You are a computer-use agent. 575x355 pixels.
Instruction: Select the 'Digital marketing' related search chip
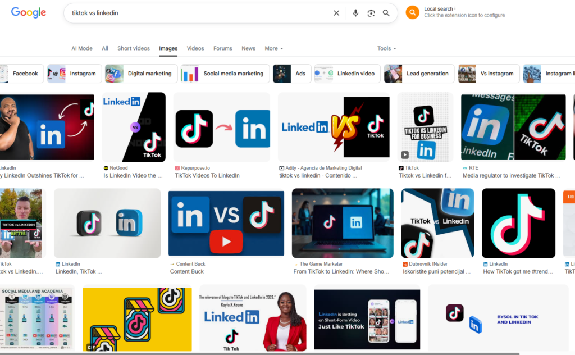click(140, 74)
